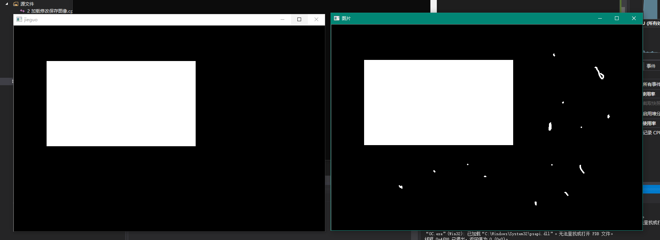Minimize the jieguo window
The width and height of the screenshot is (660, 240).
(282, 19)
